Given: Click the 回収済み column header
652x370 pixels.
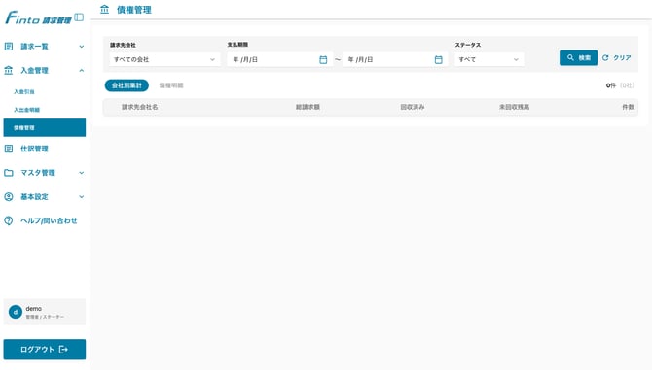Looking at the screenshot, I should [413, 107].
